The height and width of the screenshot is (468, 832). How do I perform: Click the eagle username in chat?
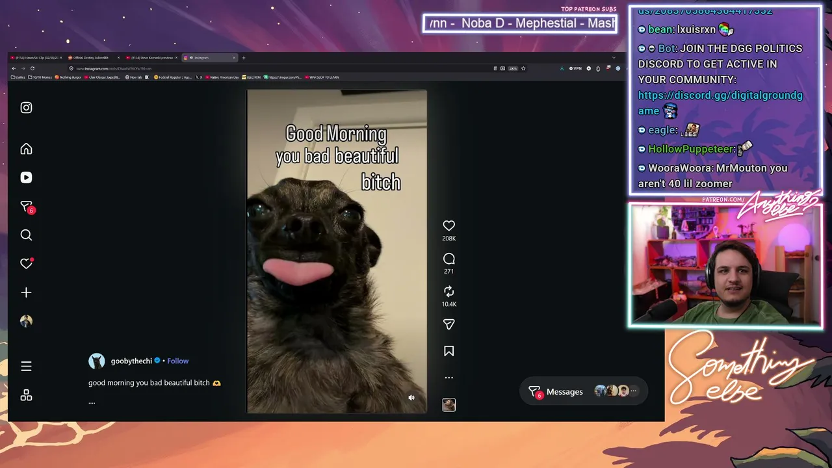coord(661,130)
